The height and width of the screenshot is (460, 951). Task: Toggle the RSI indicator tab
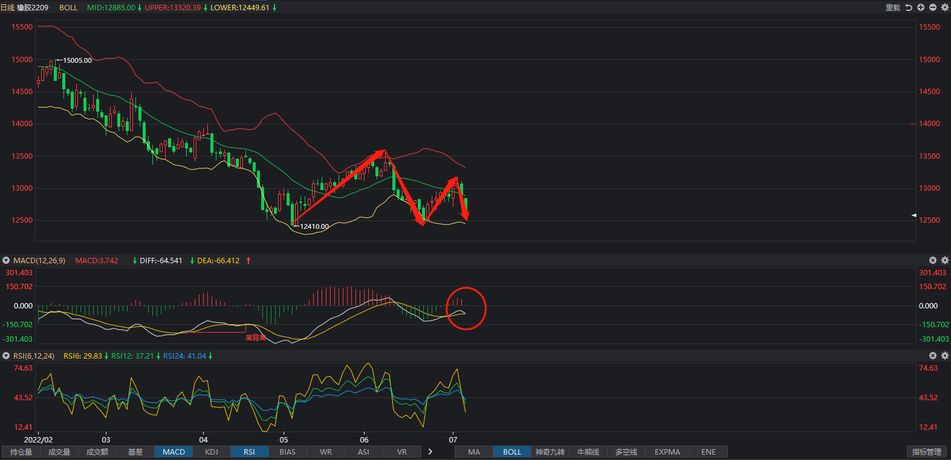pos(250,452)
